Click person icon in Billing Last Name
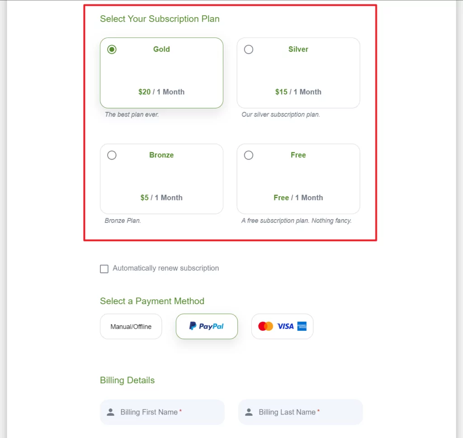The image size is (463, 438). pyautogui.click(x=249, y=412)
